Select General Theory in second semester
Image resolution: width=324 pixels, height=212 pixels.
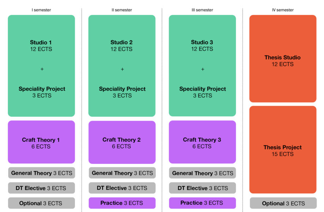point(122,173)
